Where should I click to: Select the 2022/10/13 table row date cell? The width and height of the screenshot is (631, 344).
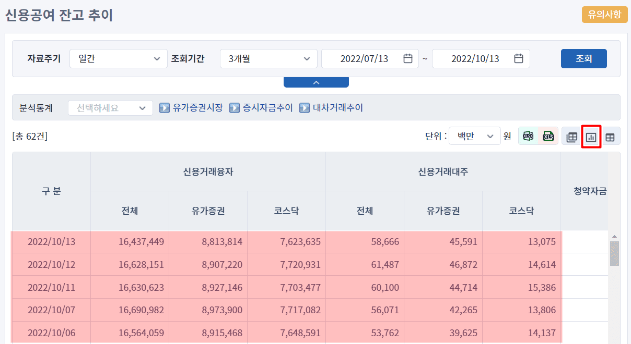point(51,242)
